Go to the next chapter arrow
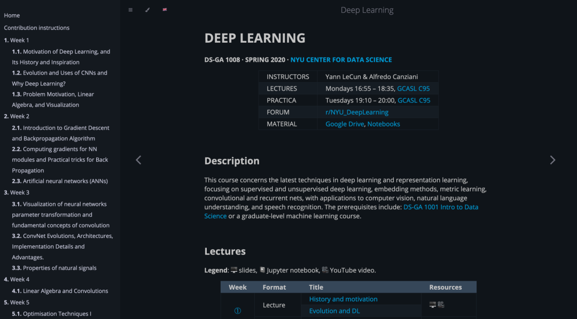 (552, 160)
